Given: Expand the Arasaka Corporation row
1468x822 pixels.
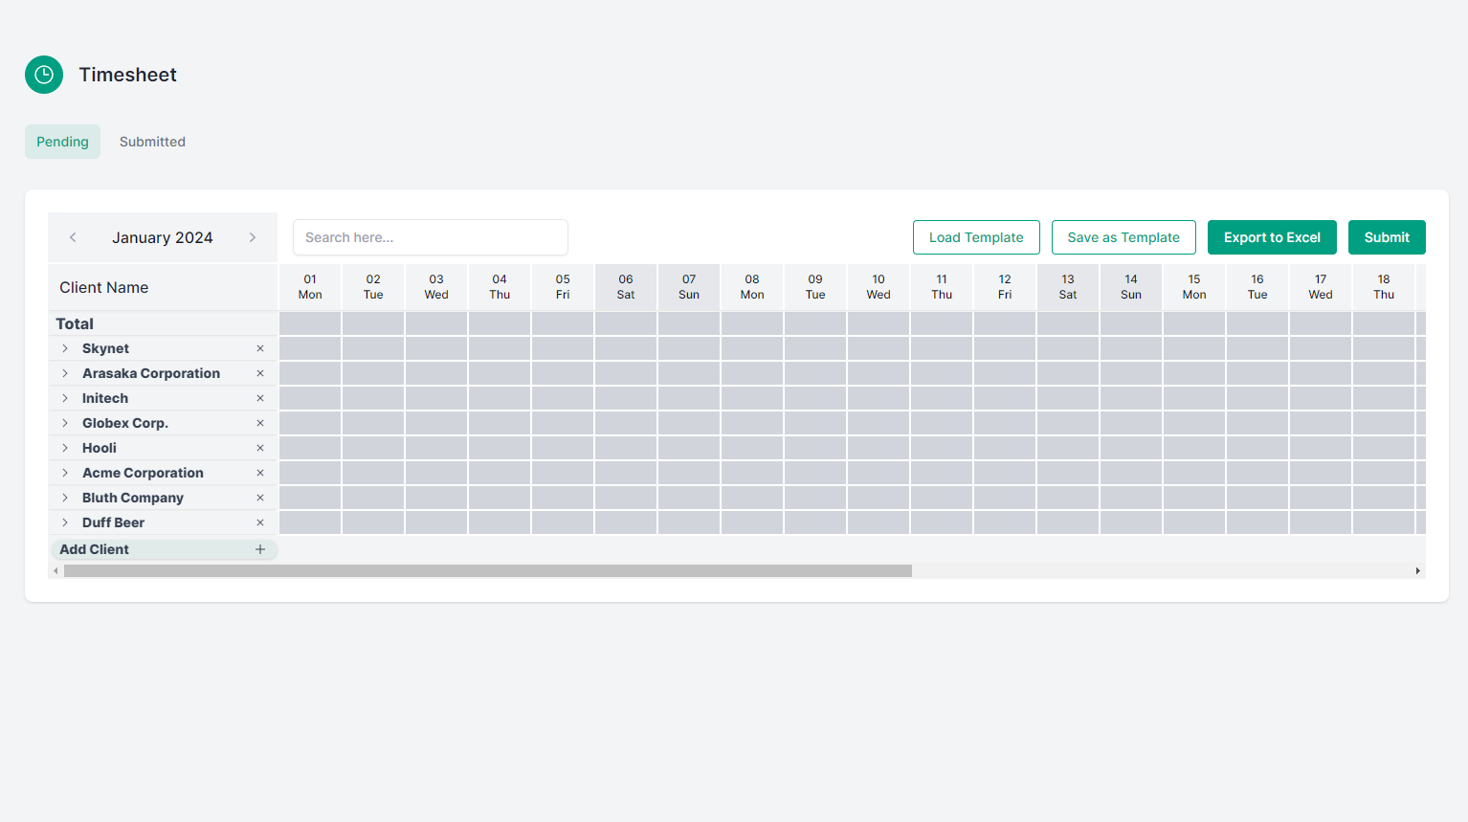Looking at the screenshot, I should point(65,373).
